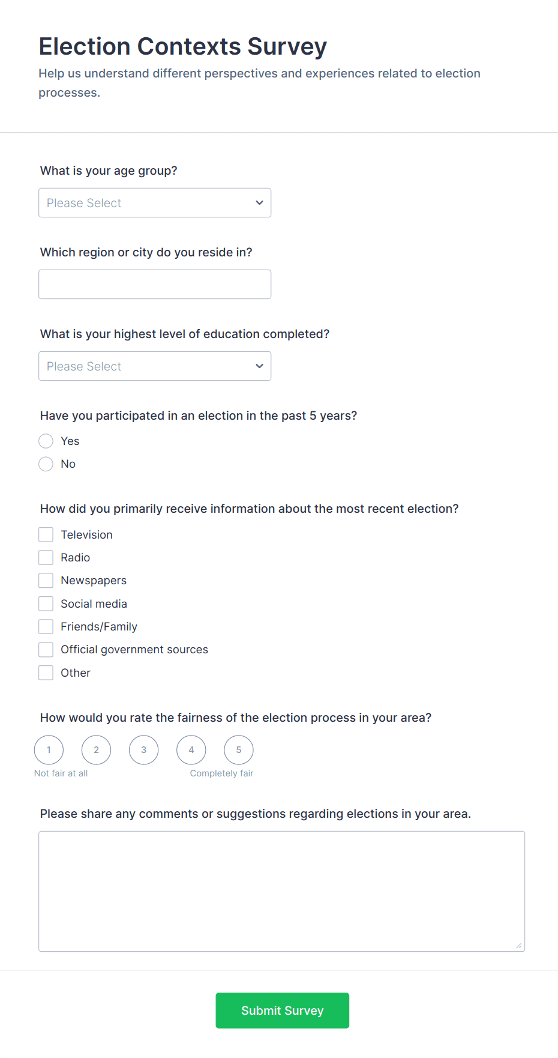Image resolution: width=558 pixels, height=1058 pixels.
Task: Check the Social media box
Action: 46,604
